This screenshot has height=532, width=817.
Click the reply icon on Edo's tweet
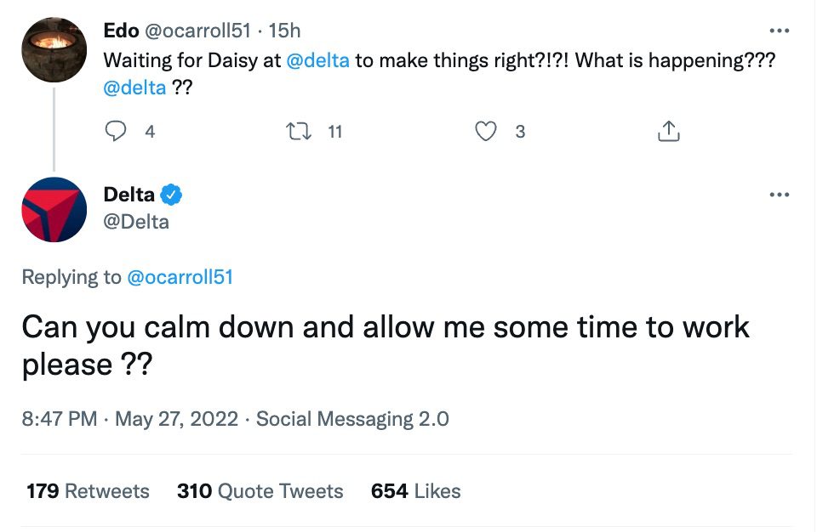(116, 131)
